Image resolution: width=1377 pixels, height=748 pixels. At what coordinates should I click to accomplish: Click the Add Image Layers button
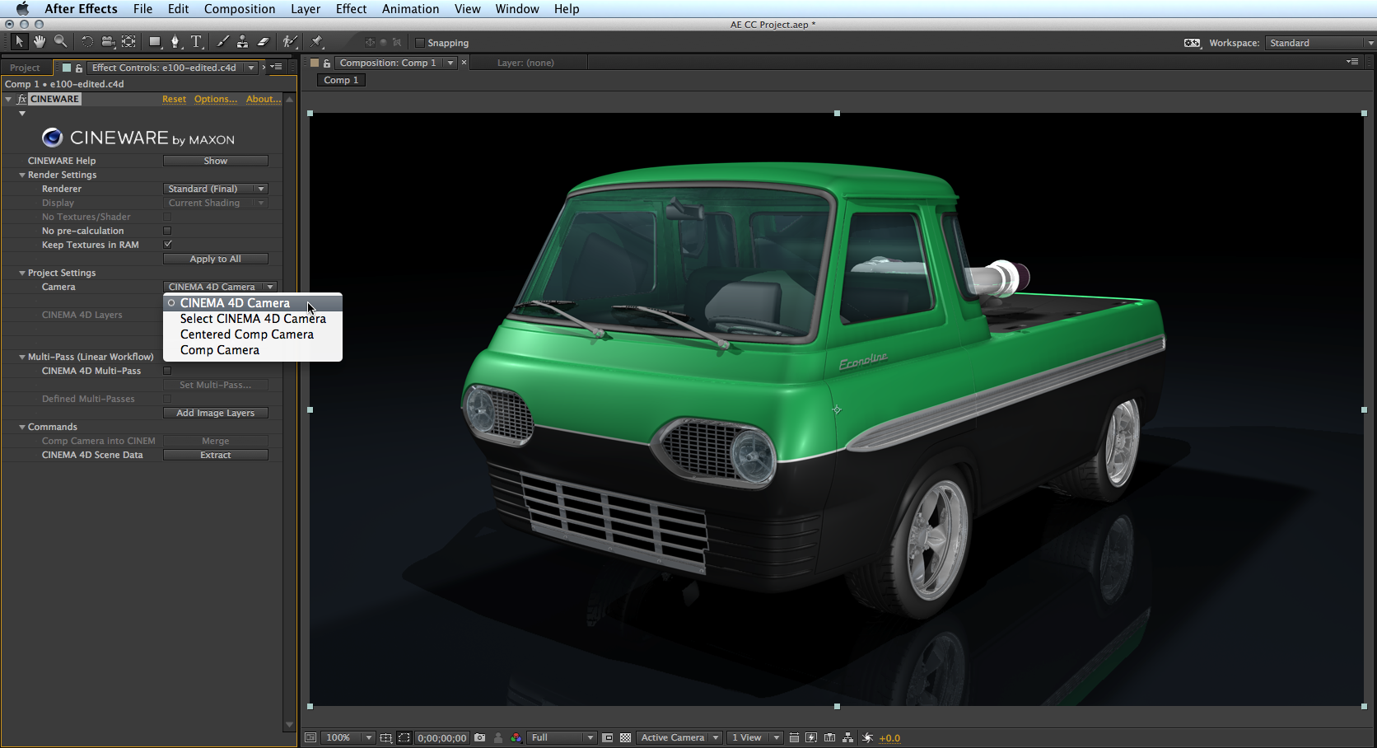pos(216,413)
